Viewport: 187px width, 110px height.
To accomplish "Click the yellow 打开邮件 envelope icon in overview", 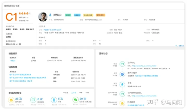I will point(11,100).
